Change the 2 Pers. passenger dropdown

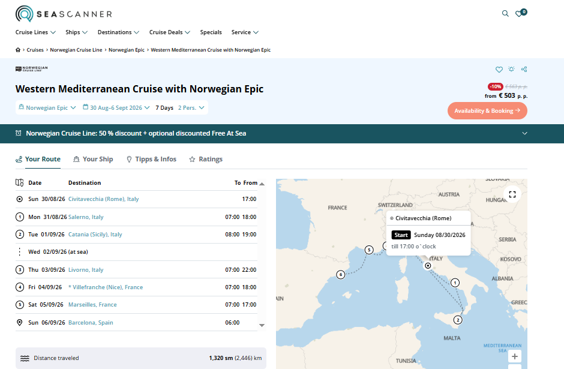[x=191, y=107]
